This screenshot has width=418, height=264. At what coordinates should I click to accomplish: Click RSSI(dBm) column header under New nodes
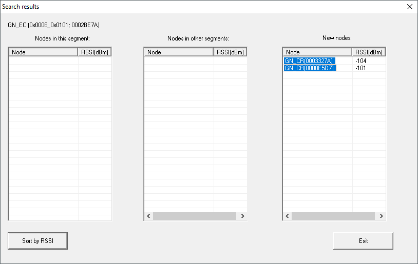pyautogui.click(x=368, y=52)
